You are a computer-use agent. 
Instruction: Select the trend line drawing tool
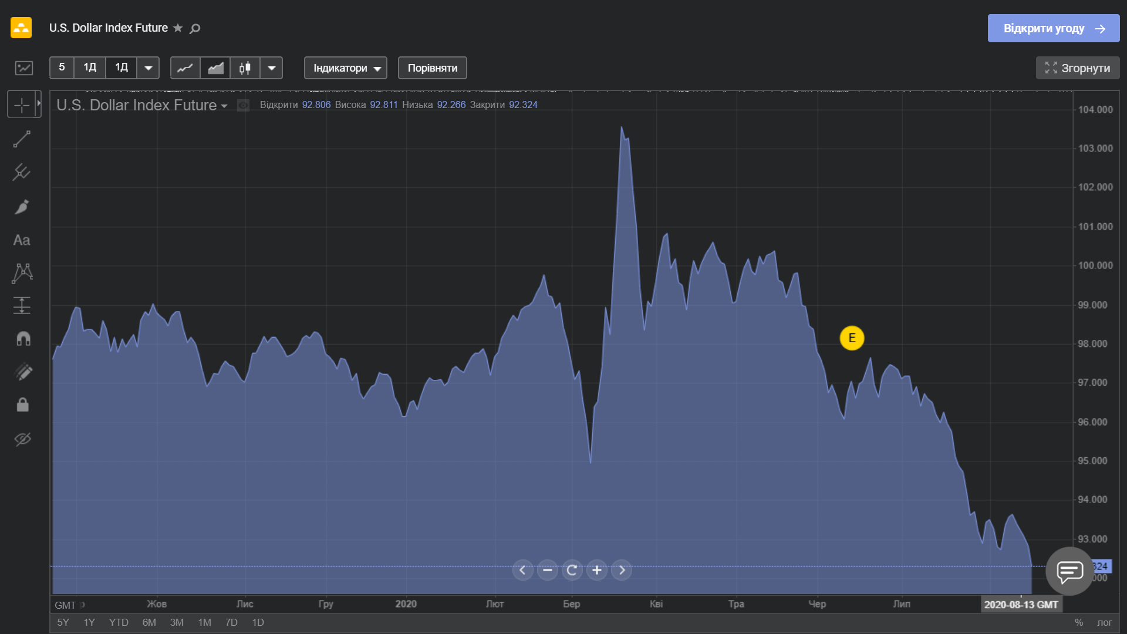(x=22, y=140)
